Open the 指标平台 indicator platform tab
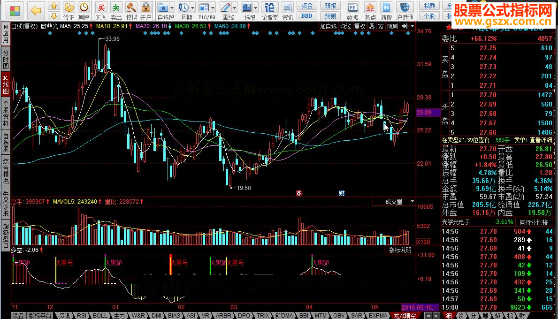558x319 pixels. [x=40, y=315]
